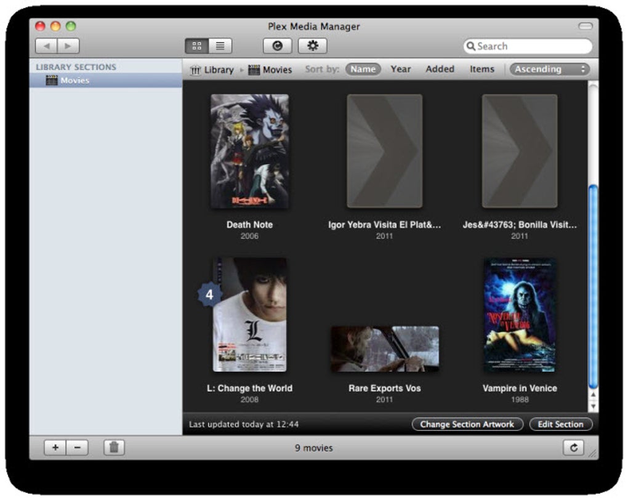Select the Rare Exports Vos thumbnail

(x=384, y=349)
